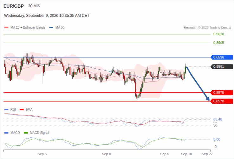The width and height of the screenshot is (234, 159).
Task: Click the Sep 6 date axis marker
Action: coord(42,154)
